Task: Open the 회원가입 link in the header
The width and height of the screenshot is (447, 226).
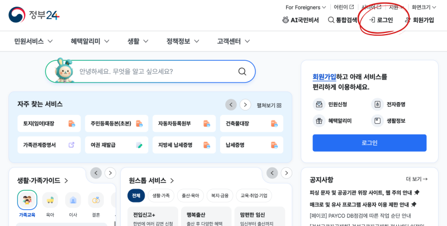Action: click(x=420, y=20)
